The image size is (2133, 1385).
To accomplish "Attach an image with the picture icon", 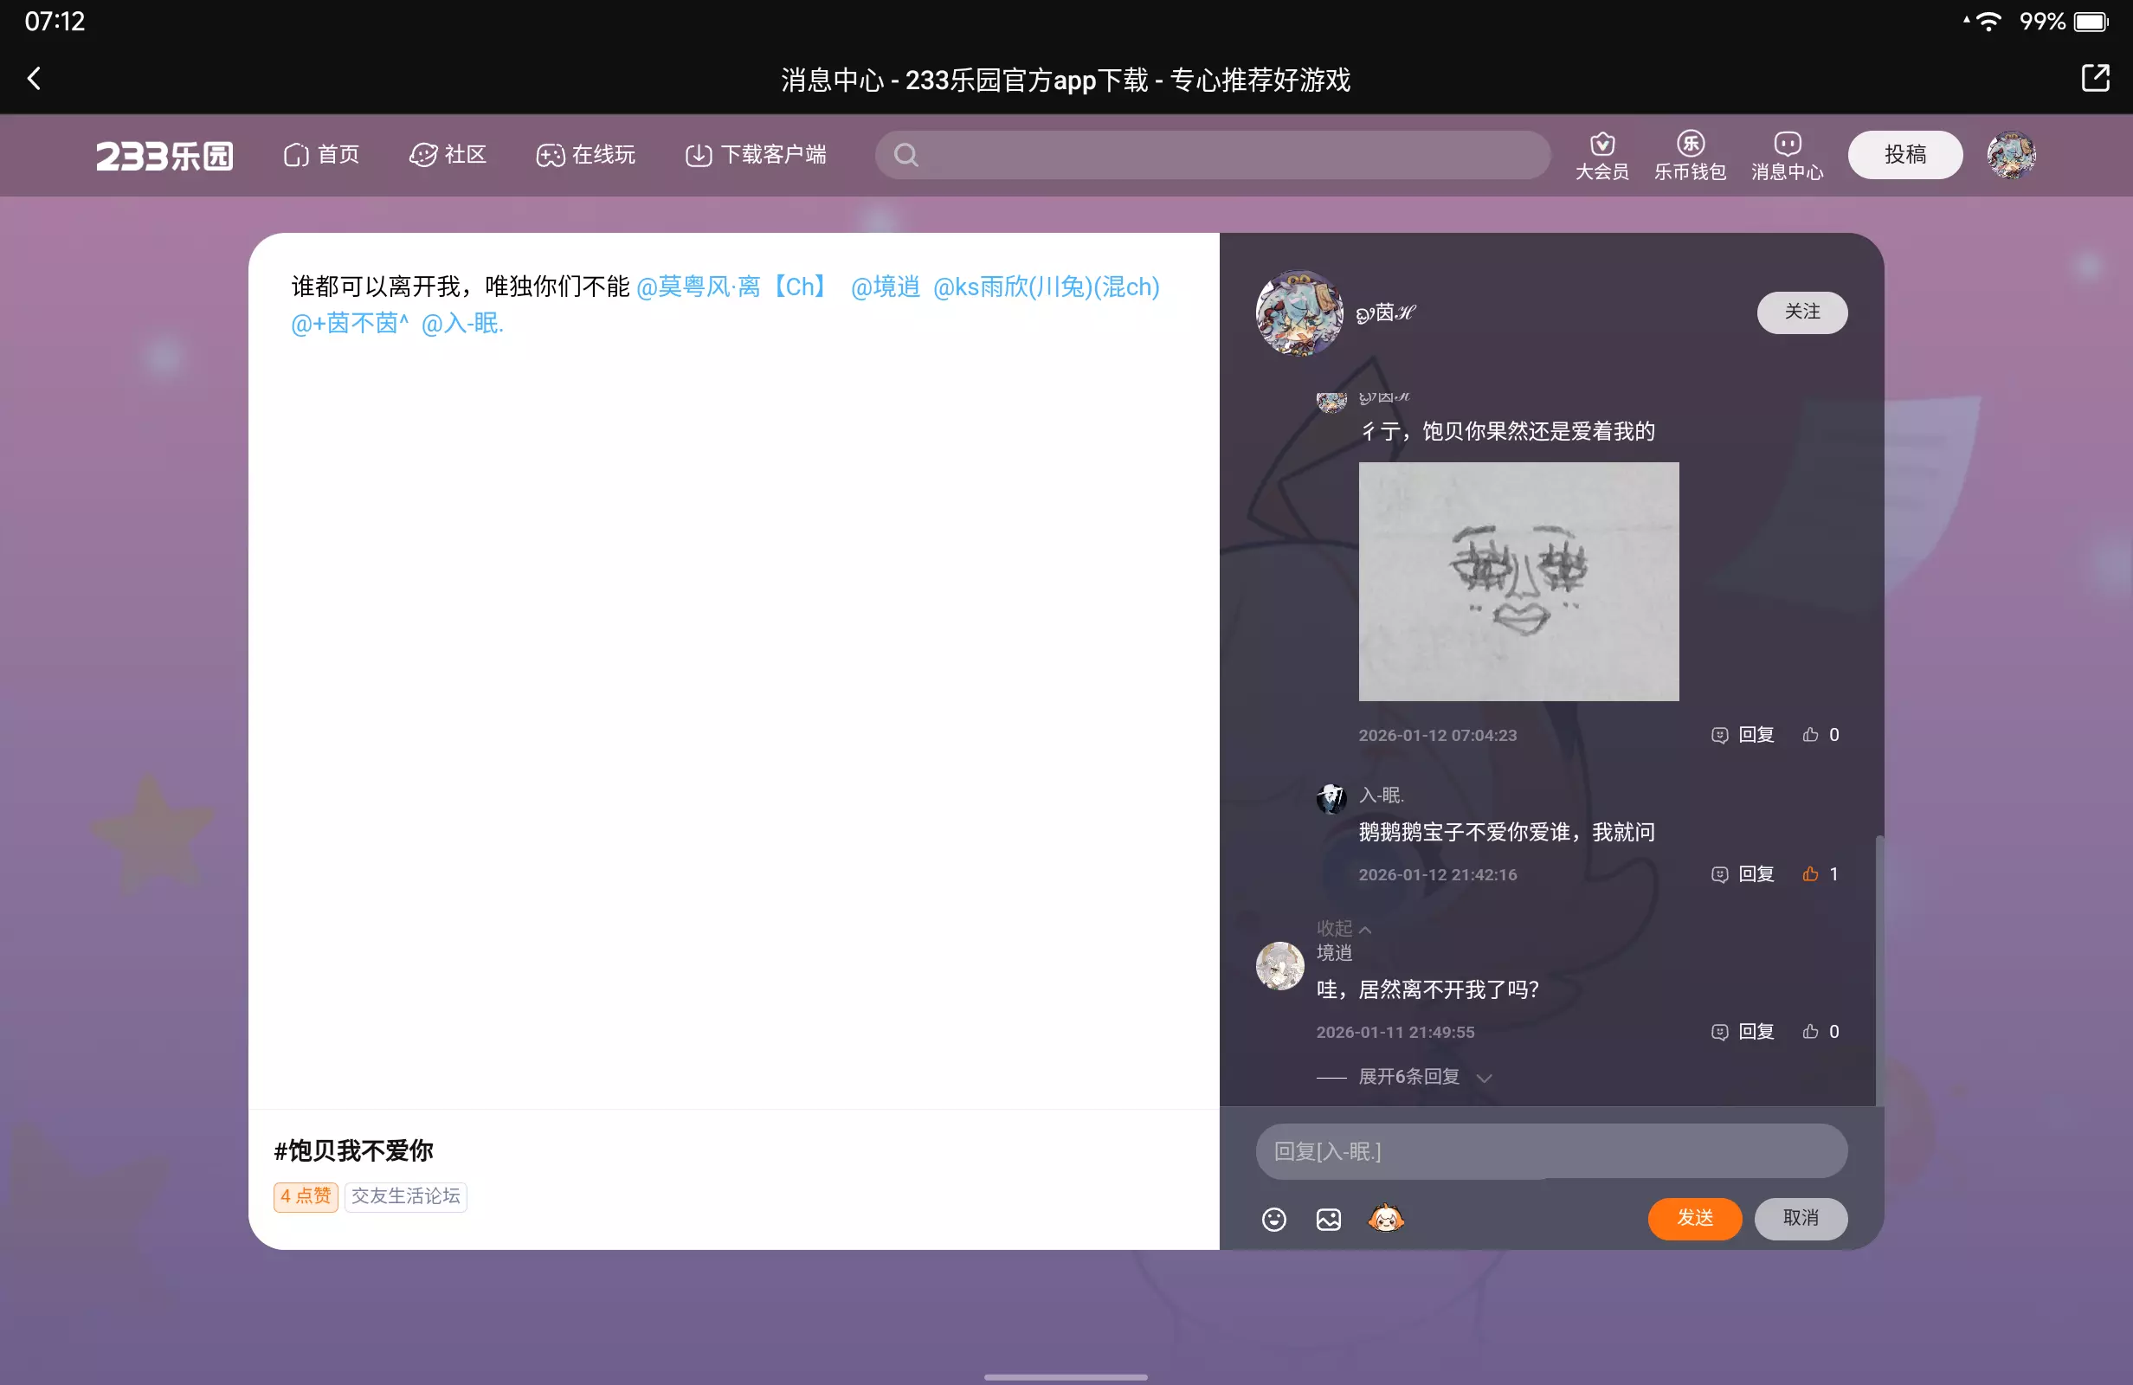I will (1328, 1219).
